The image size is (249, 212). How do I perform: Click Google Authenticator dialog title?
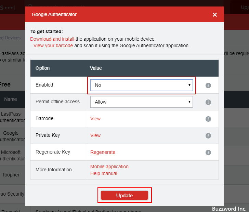pos(54,14)
